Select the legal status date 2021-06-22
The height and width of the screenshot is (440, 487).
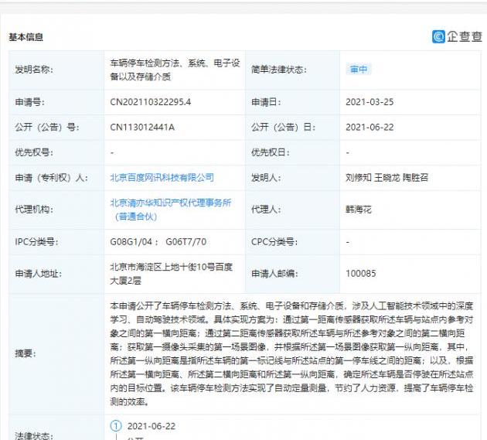(x=152, y=426)
